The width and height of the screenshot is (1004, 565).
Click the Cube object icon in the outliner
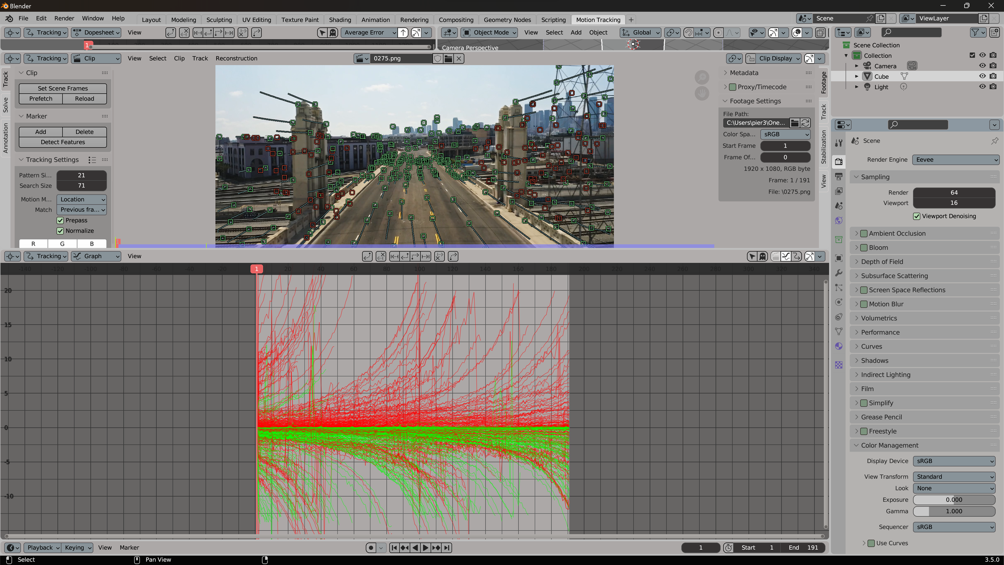(x=867, y=76)
